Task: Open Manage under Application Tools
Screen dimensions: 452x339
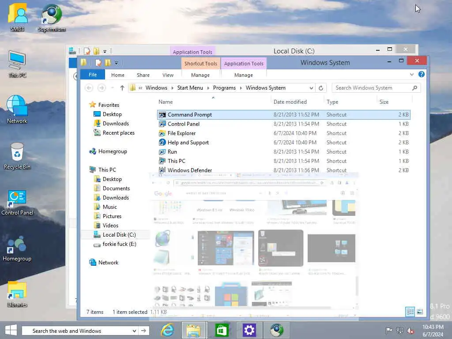Action: coord(244,75)
